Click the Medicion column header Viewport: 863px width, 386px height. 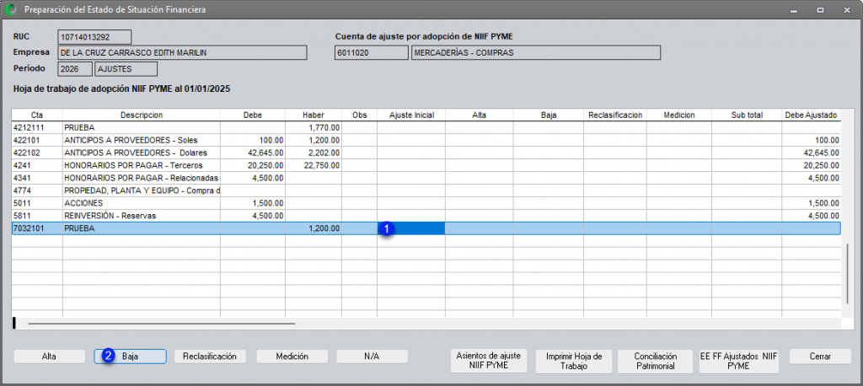pyautogui.click(x=679, y=115)
